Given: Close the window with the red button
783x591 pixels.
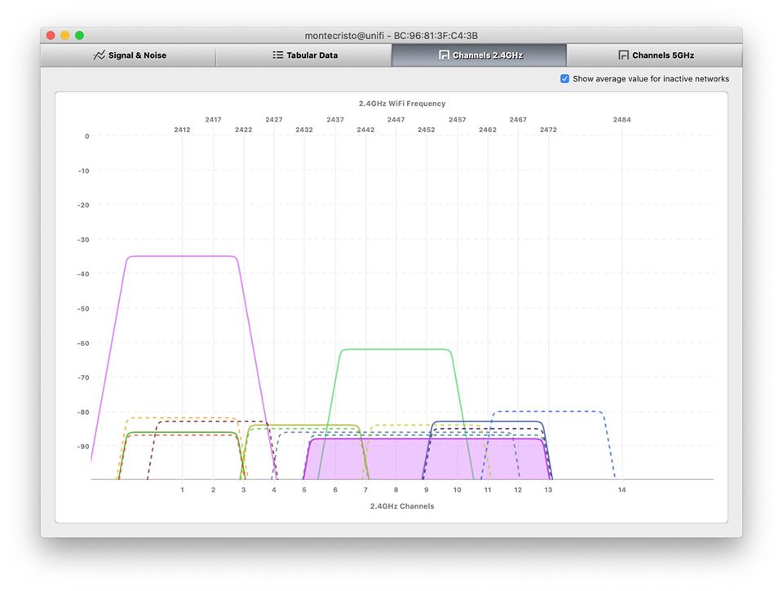Looking at the screenshot, I should [x=51, y=36].
